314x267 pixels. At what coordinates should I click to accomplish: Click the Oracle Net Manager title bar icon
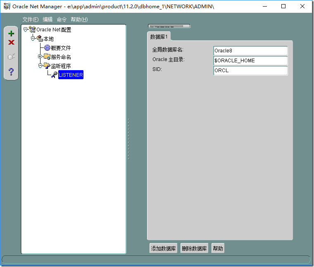pyautogui.click(x=7, y=7)
